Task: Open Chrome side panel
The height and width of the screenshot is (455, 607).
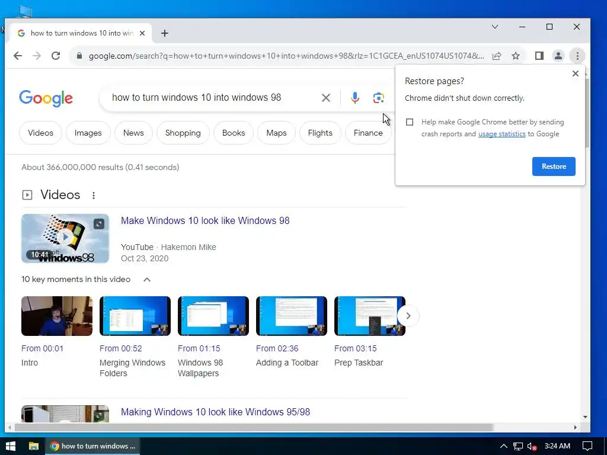Action: (x=539, y=56)
